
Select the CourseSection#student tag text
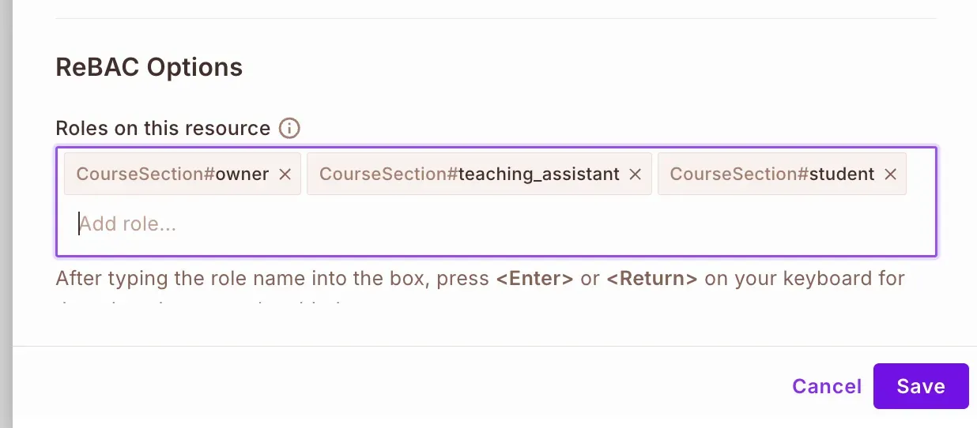[771, 175]
